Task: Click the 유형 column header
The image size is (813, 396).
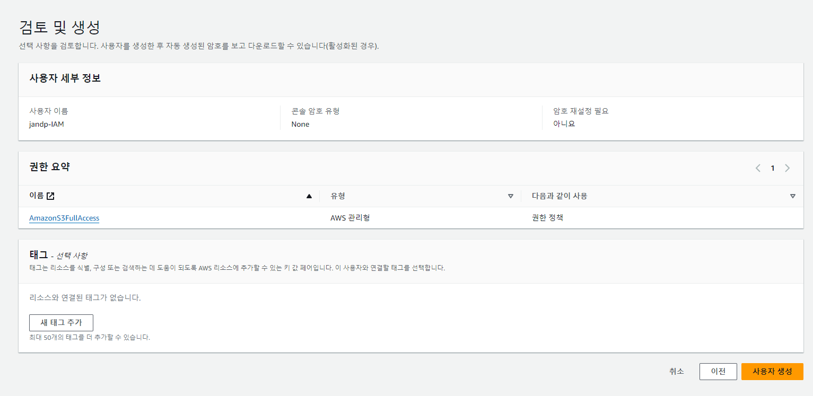Action: (x=338, y=196)
